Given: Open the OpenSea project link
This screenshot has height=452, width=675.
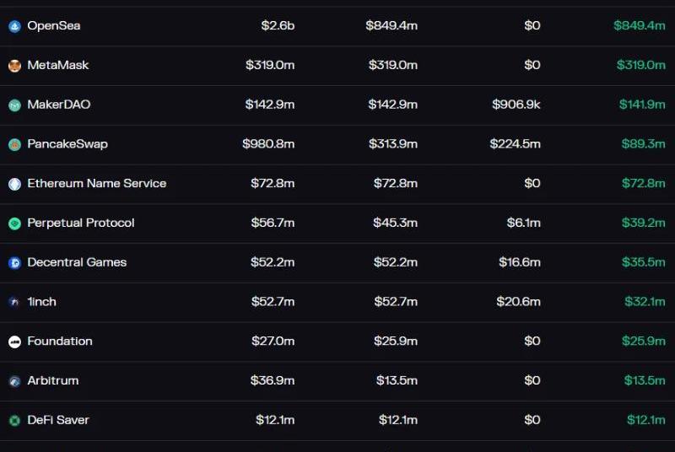Looking at the screenshot, I should [54, 26].
